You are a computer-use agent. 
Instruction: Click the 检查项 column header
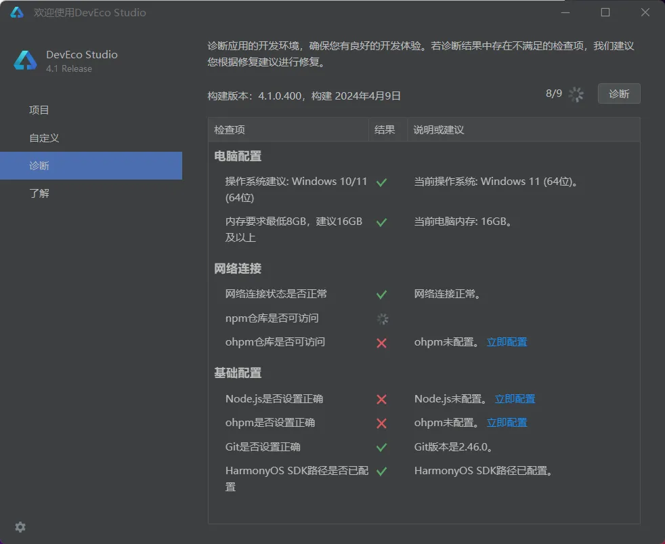[x=288, y=130]
